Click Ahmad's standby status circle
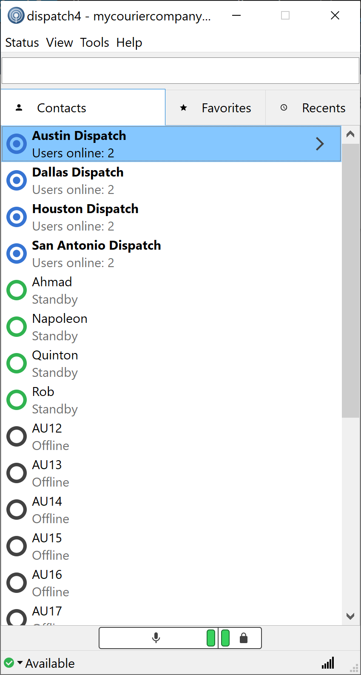 (16, 290)
